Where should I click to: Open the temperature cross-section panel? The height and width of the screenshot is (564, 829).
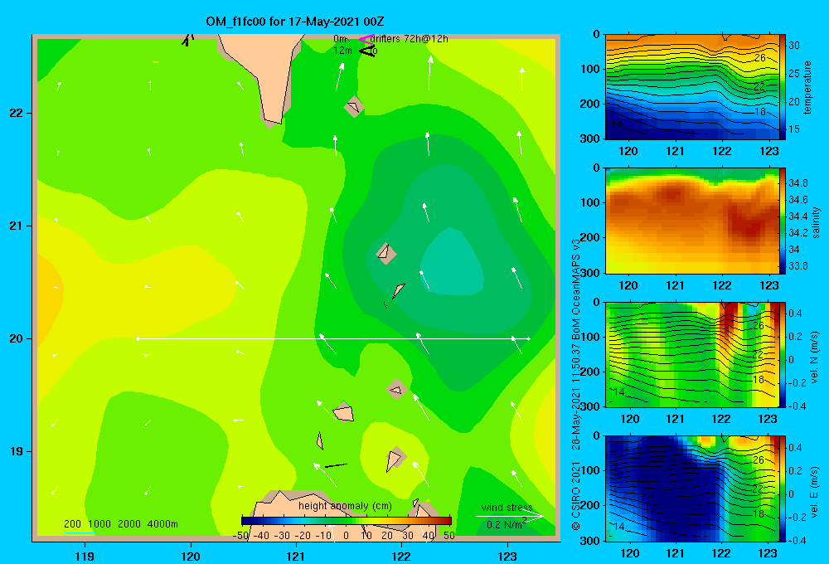692,87
